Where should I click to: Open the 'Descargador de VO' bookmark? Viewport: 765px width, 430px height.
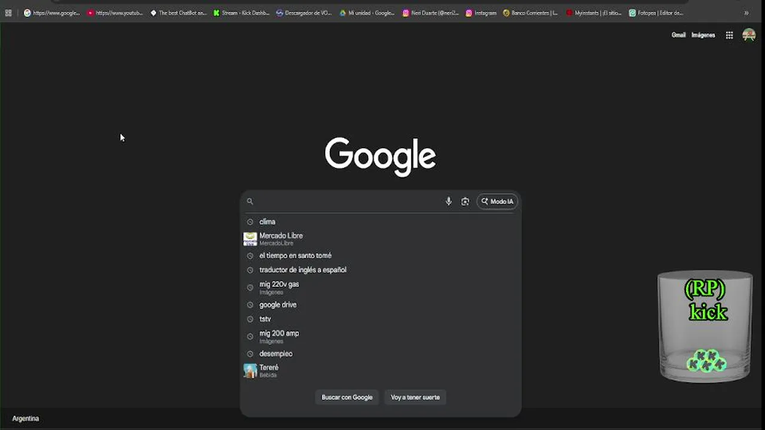click(304, 13)
